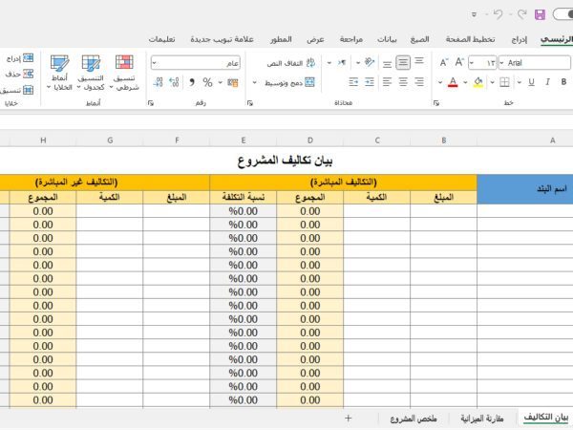Click the Decrease Decimal icon
This screenshot has height=430, width=573.
tap(158, 82)
